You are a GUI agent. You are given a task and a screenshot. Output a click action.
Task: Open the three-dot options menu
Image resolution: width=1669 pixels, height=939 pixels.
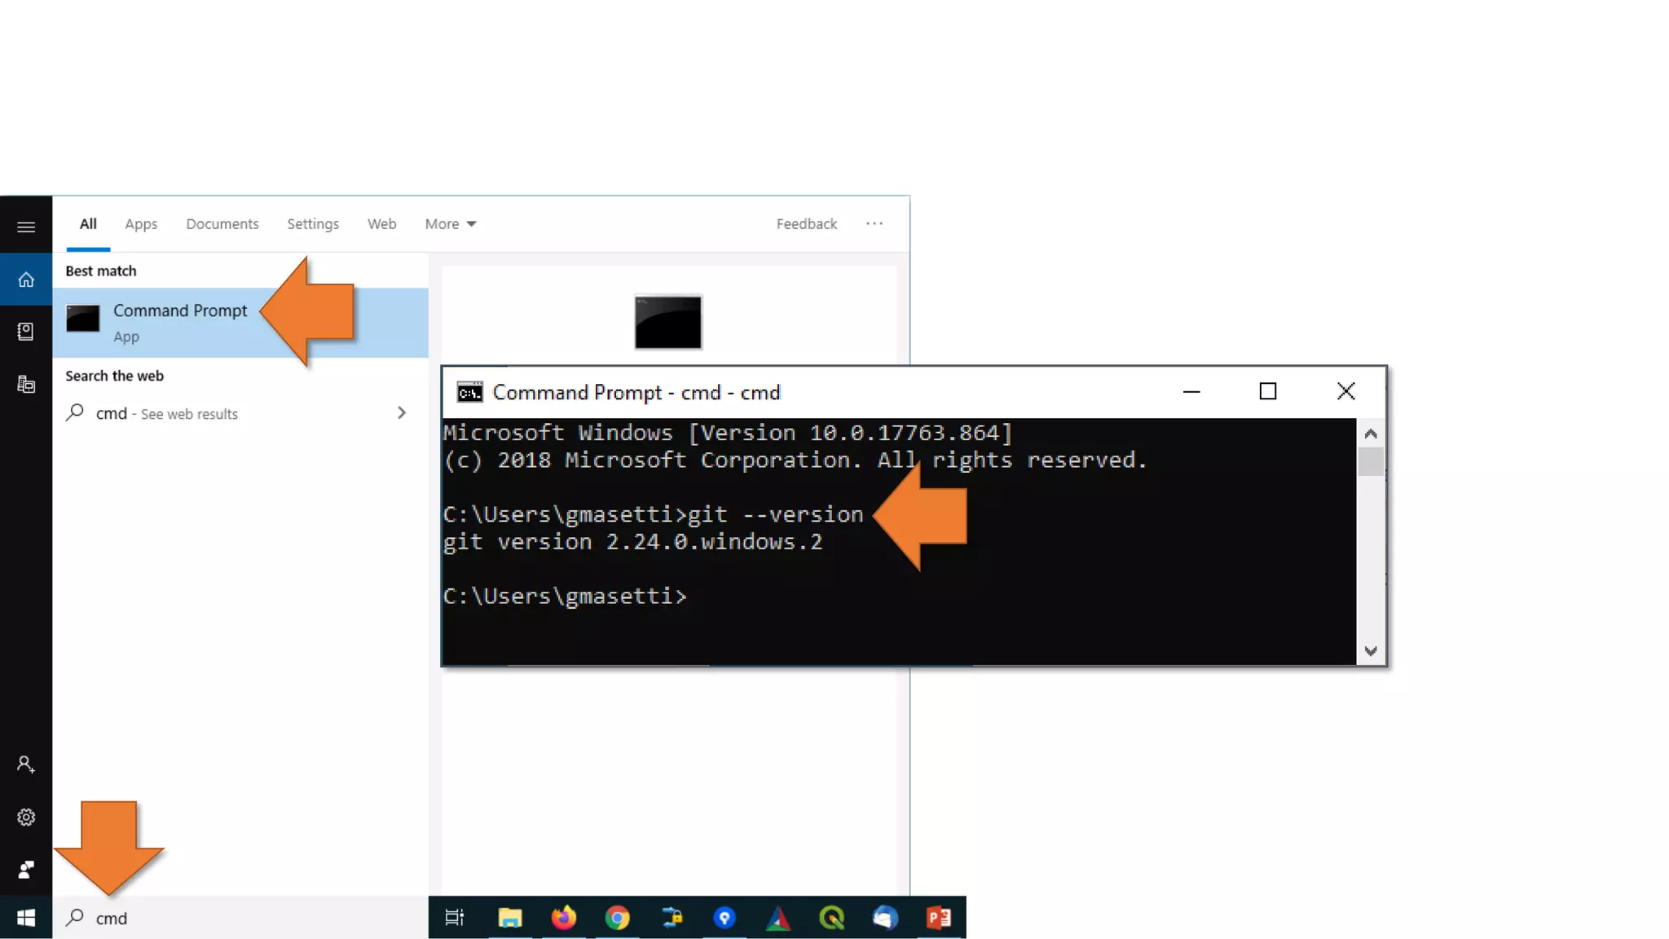(x=874, y=223)
